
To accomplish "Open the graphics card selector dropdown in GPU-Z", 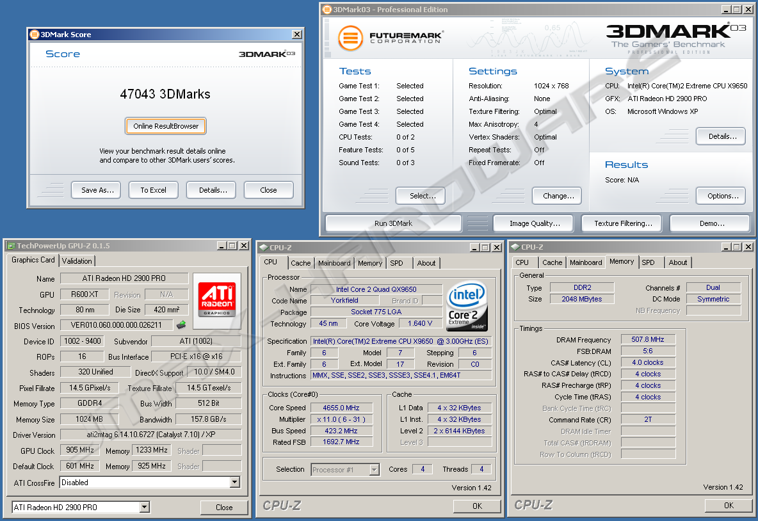I will click(x=144, y=507).
